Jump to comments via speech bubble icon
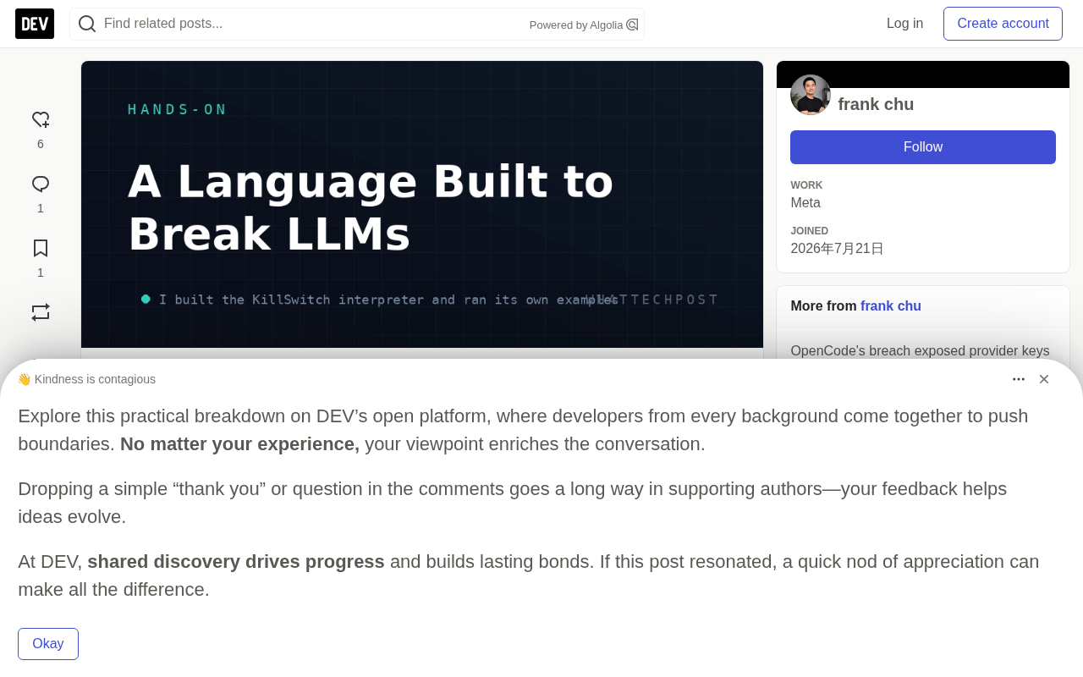This screenshot has width=1083, height=677. [41, 184]
